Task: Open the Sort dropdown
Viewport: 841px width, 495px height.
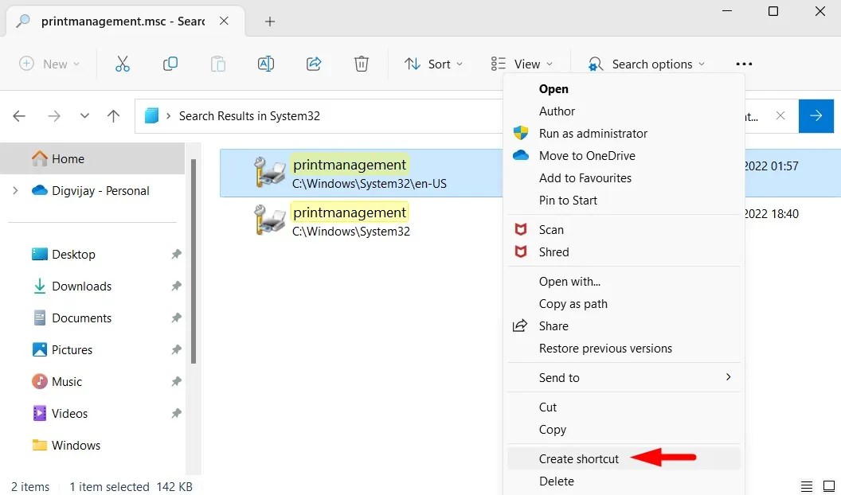Action: pos(433,64)
